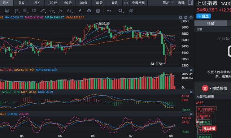Click the volume MA10:5586.53亿 label
The image size is (231, 138).
[x=47, y=70]
